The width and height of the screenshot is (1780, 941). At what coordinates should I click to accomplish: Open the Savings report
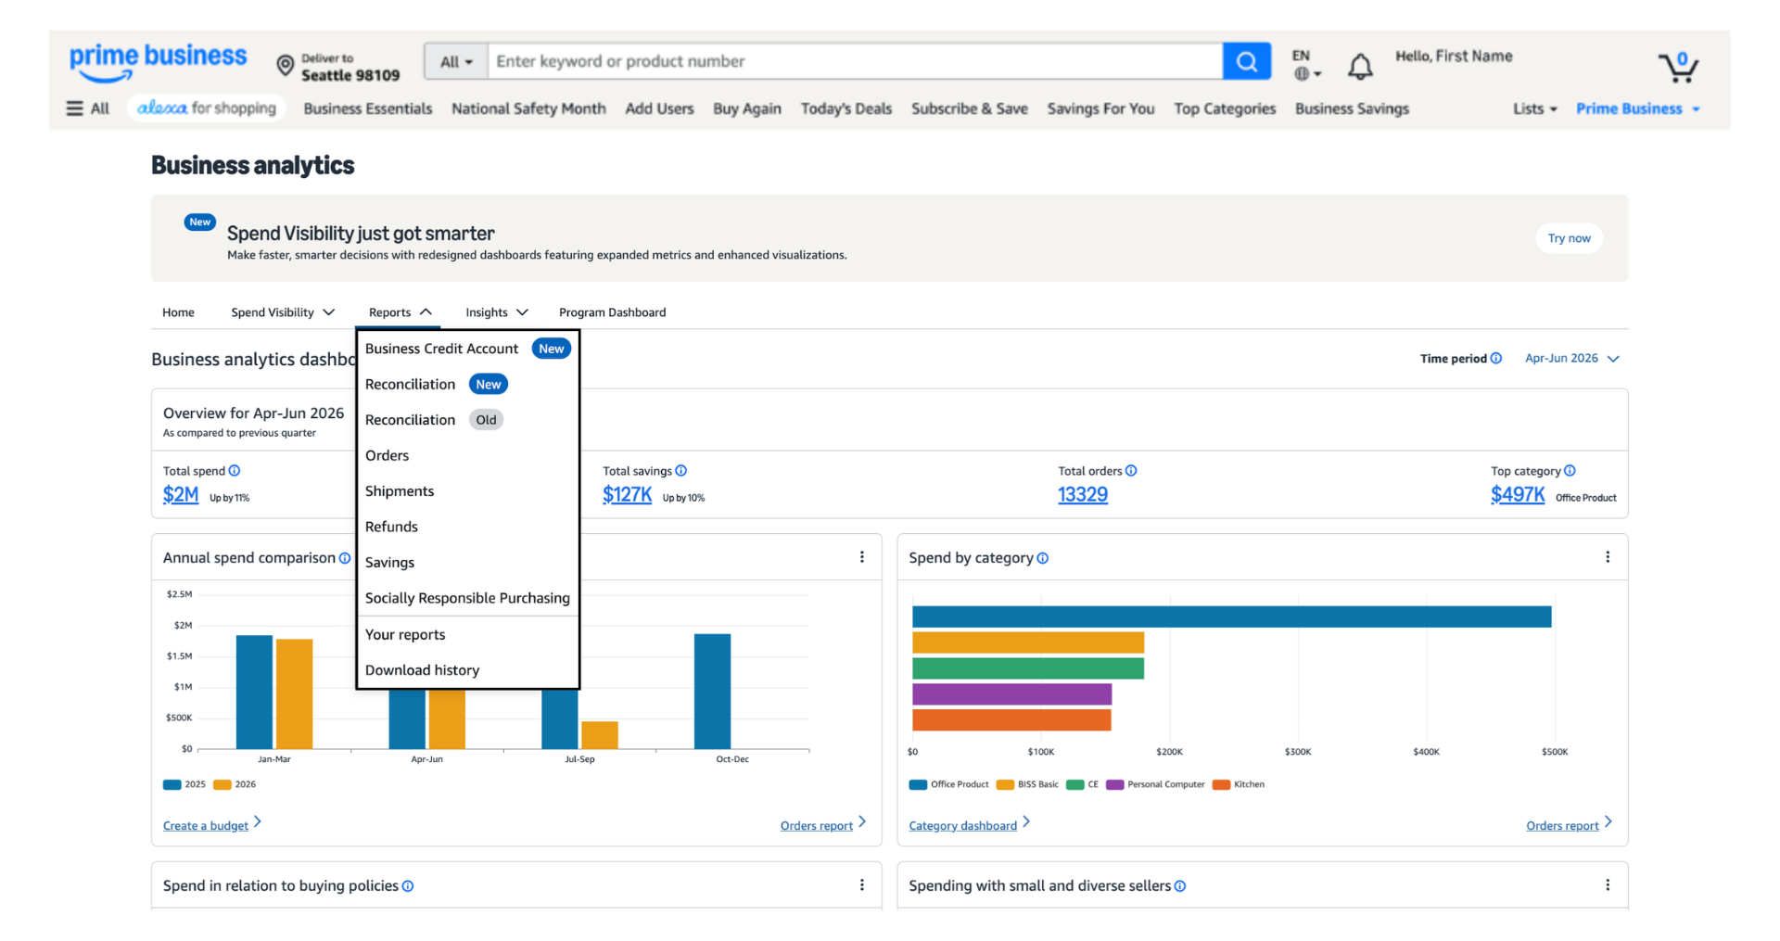[x=467, y=563]
